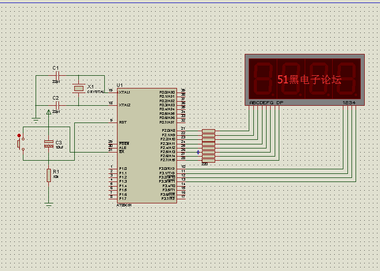Click the P2.4/A12 pin label
Image resolution: width=380 pixels, height=271 pixels.
point(168,147)
